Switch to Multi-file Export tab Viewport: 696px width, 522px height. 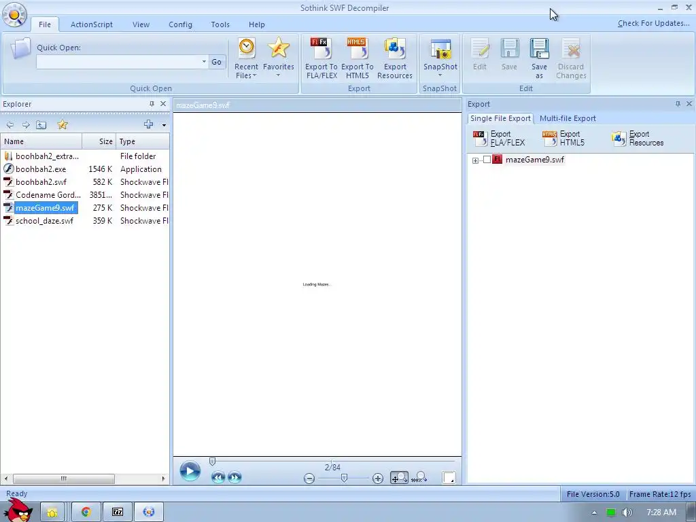click(568, 118)
